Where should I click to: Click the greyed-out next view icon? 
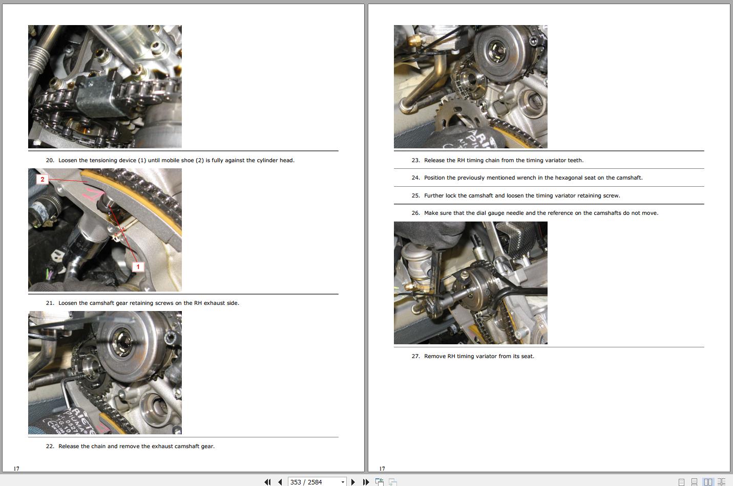coord(393,482)
